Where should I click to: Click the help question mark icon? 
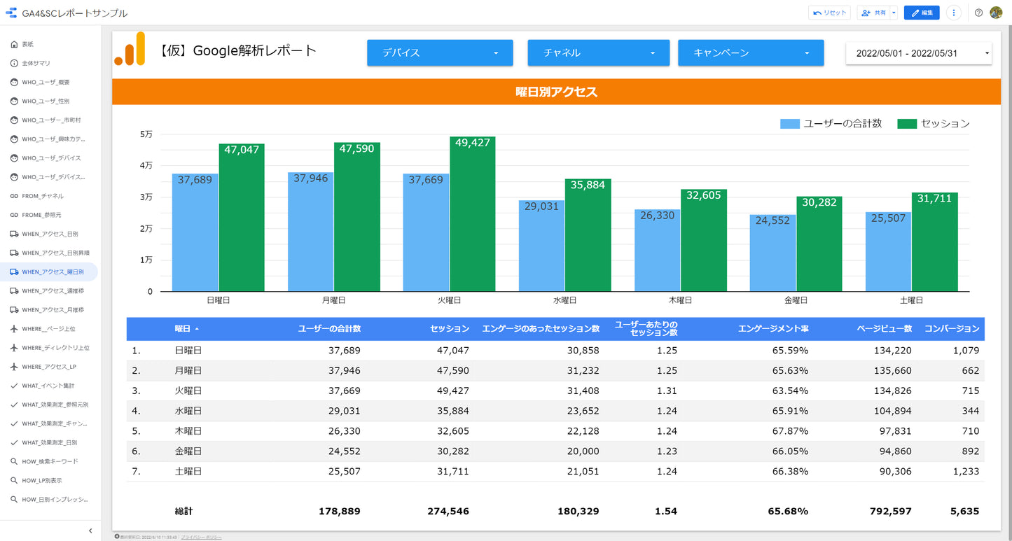(978, 12)
